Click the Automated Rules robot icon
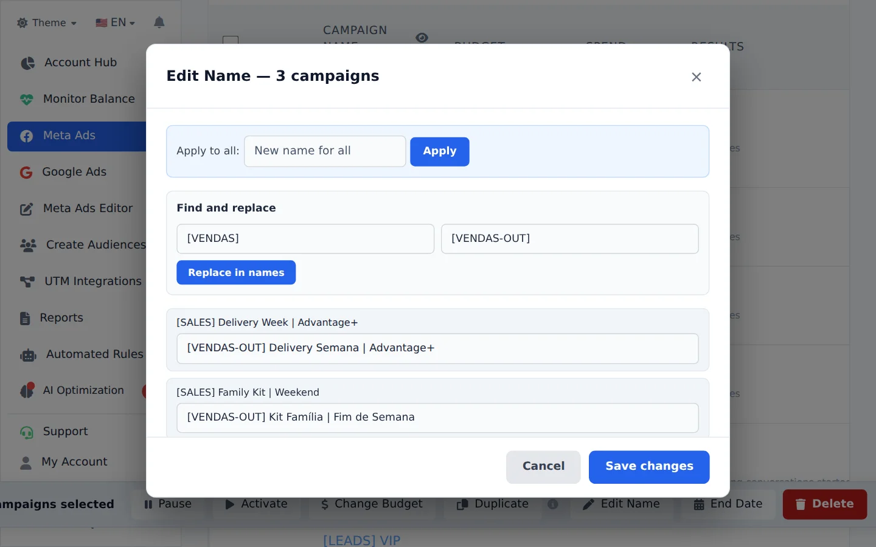876x547 pixels. (28, 355)
